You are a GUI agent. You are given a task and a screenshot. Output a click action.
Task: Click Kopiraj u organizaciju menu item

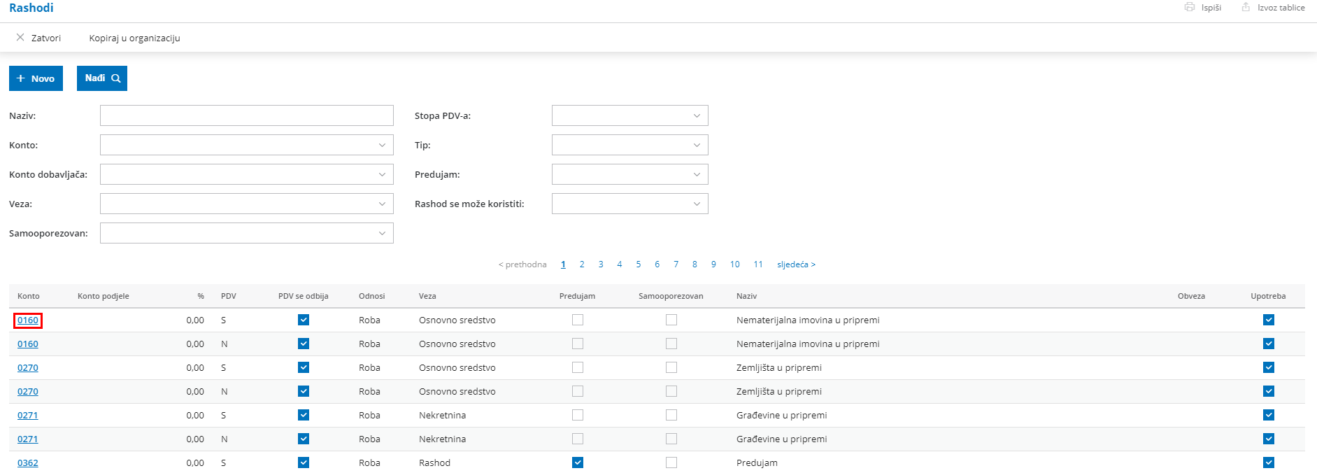click(134, 38)
